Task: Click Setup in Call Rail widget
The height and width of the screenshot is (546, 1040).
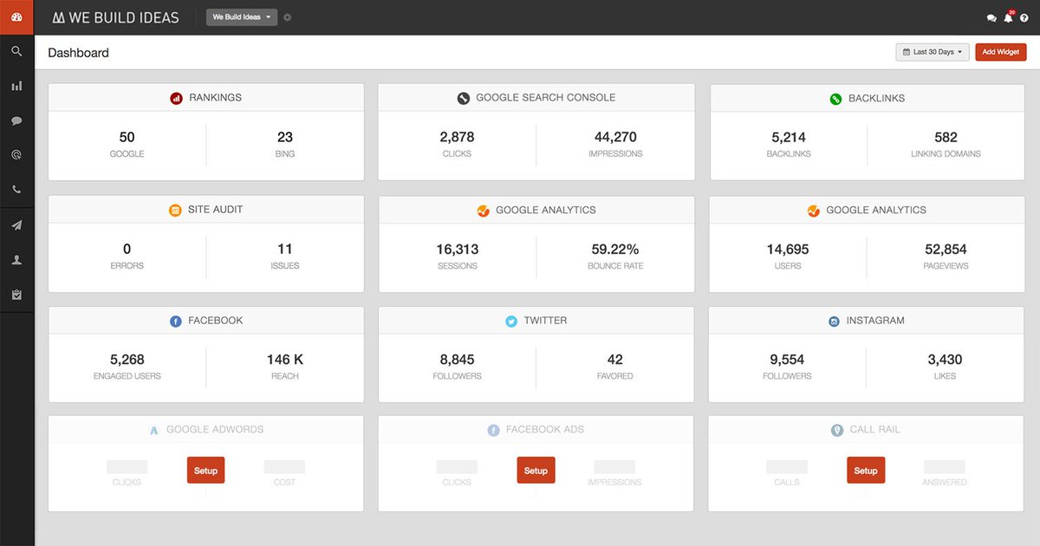Action: [x=866, y=471]
